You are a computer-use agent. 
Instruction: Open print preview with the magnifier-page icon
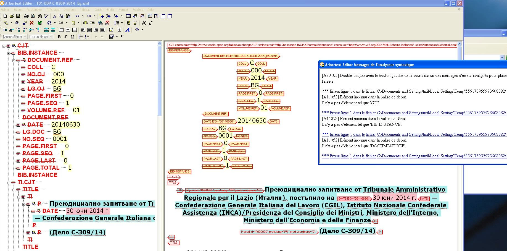click(33, 16)
